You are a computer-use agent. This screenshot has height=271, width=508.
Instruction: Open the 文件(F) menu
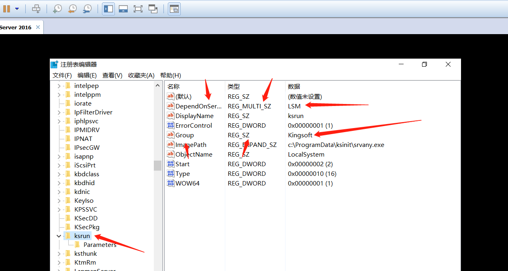pyautogui.click(x=62, y=75)
